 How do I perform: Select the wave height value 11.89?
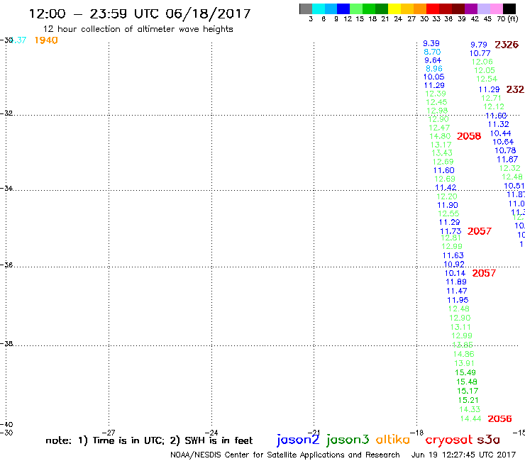point(456,282)
